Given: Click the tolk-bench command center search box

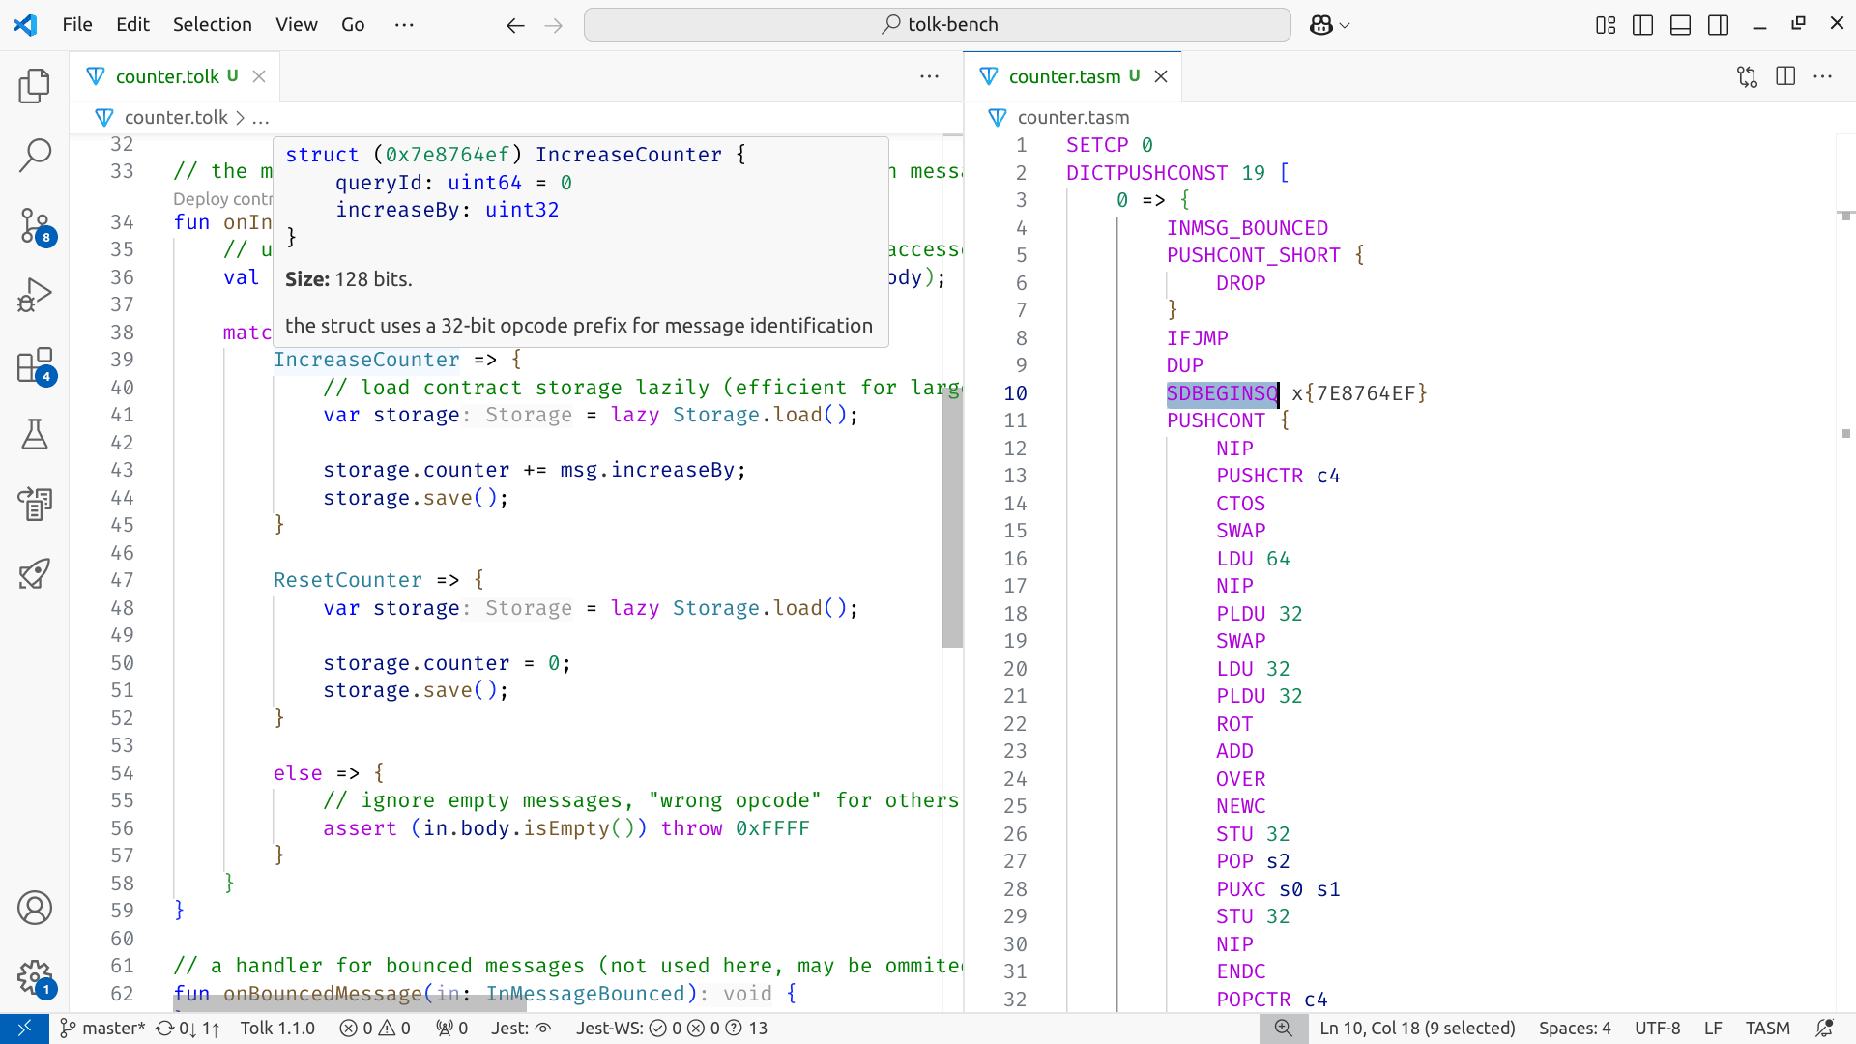Looking at the screenshot, I should click(937, 25).
